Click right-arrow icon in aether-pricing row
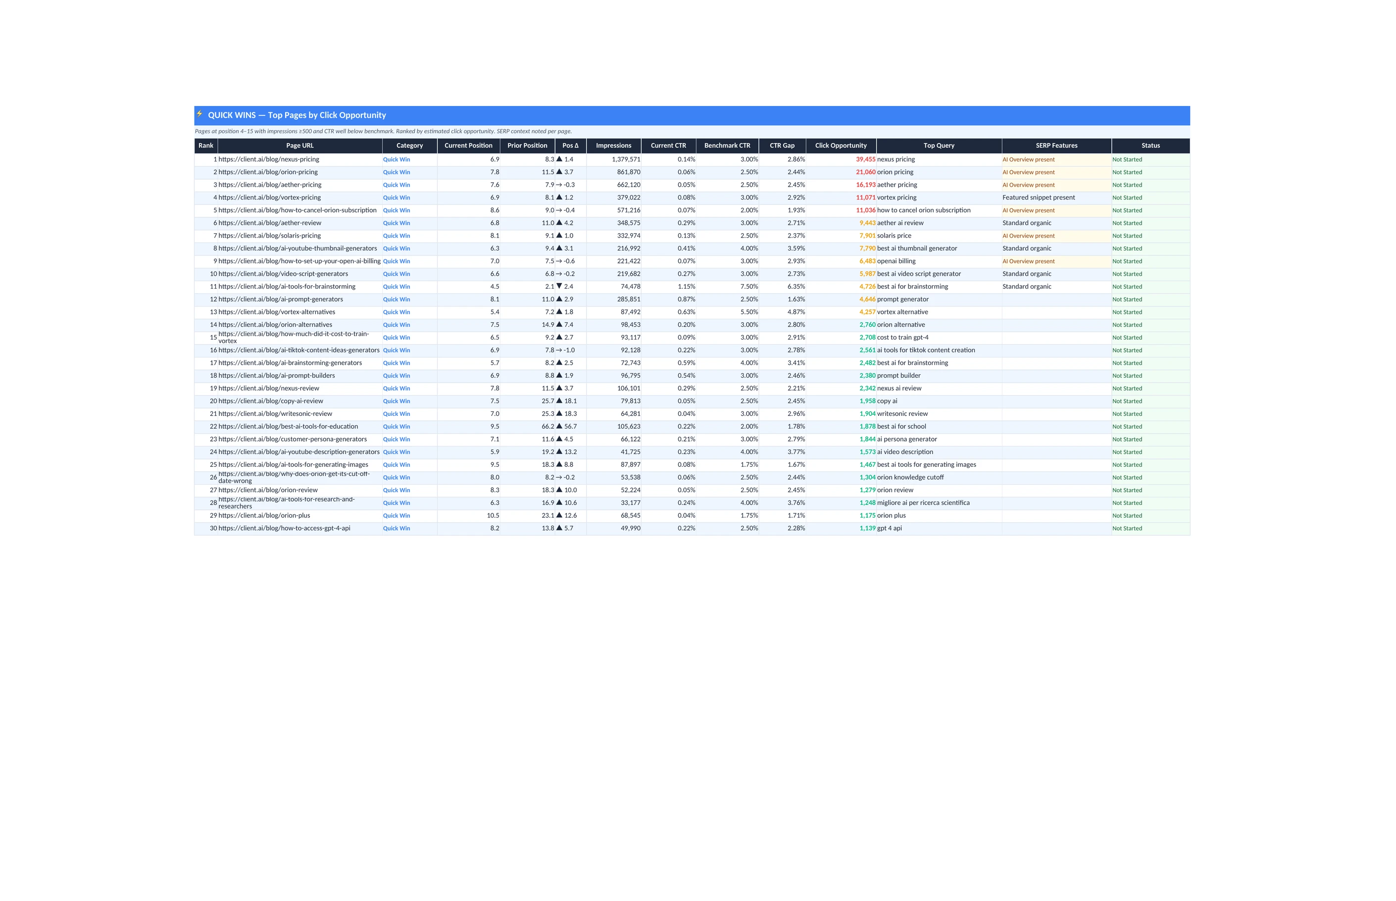The height and width of the screenshot is (901, 1396). [559, 185]
